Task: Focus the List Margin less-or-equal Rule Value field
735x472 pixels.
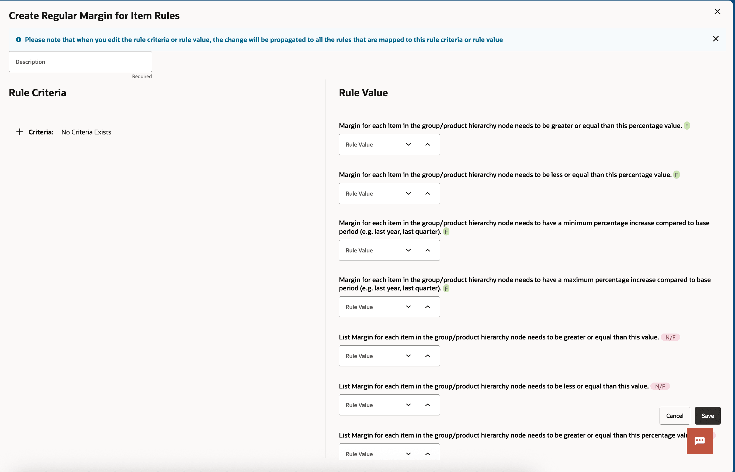Action: point(369,405)
